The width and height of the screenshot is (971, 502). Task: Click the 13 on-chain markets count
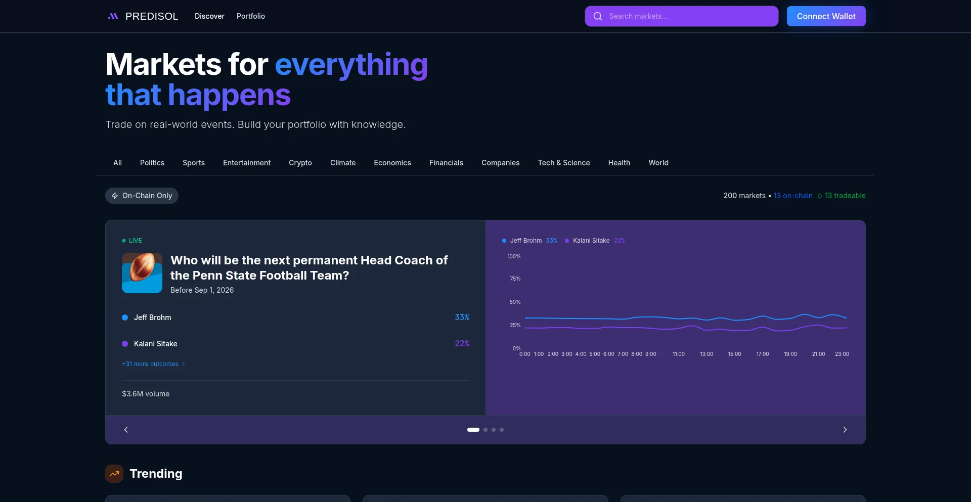tap(793, 196)
